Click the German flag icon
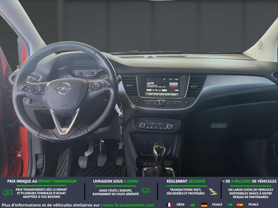The image size is (278, 208). click(x=204, y=205)
